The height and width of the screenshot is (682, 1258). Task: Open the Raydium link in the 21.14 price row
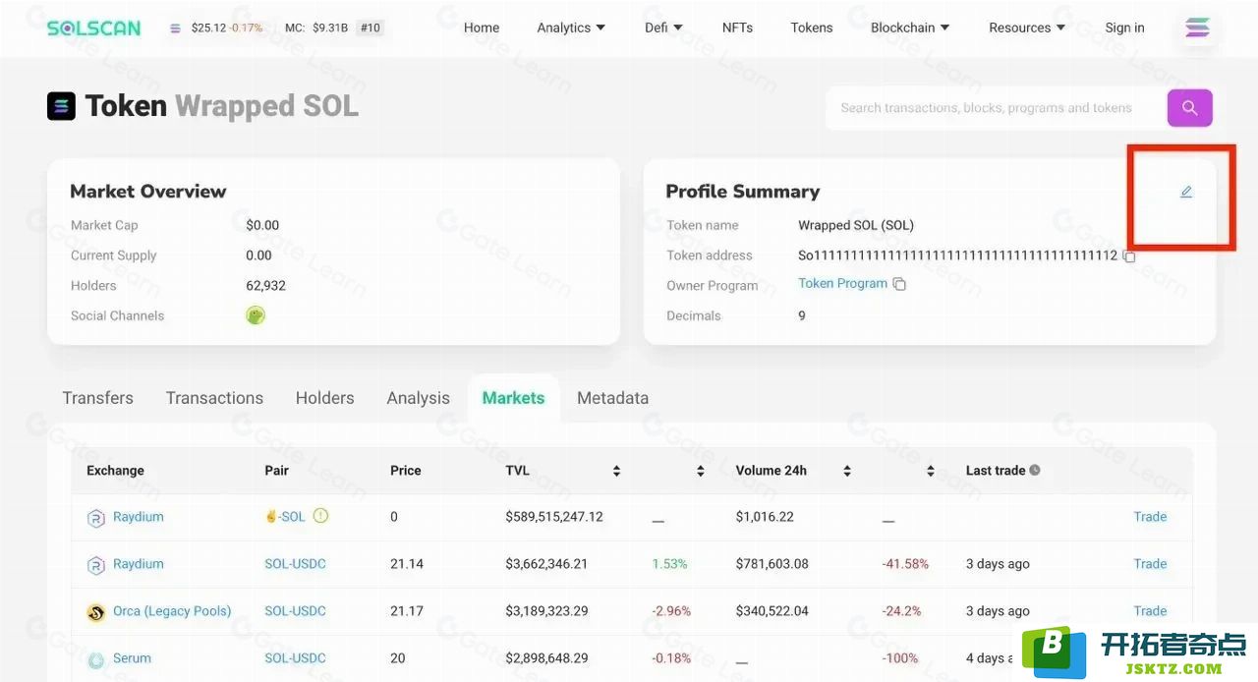coord(138,564)
